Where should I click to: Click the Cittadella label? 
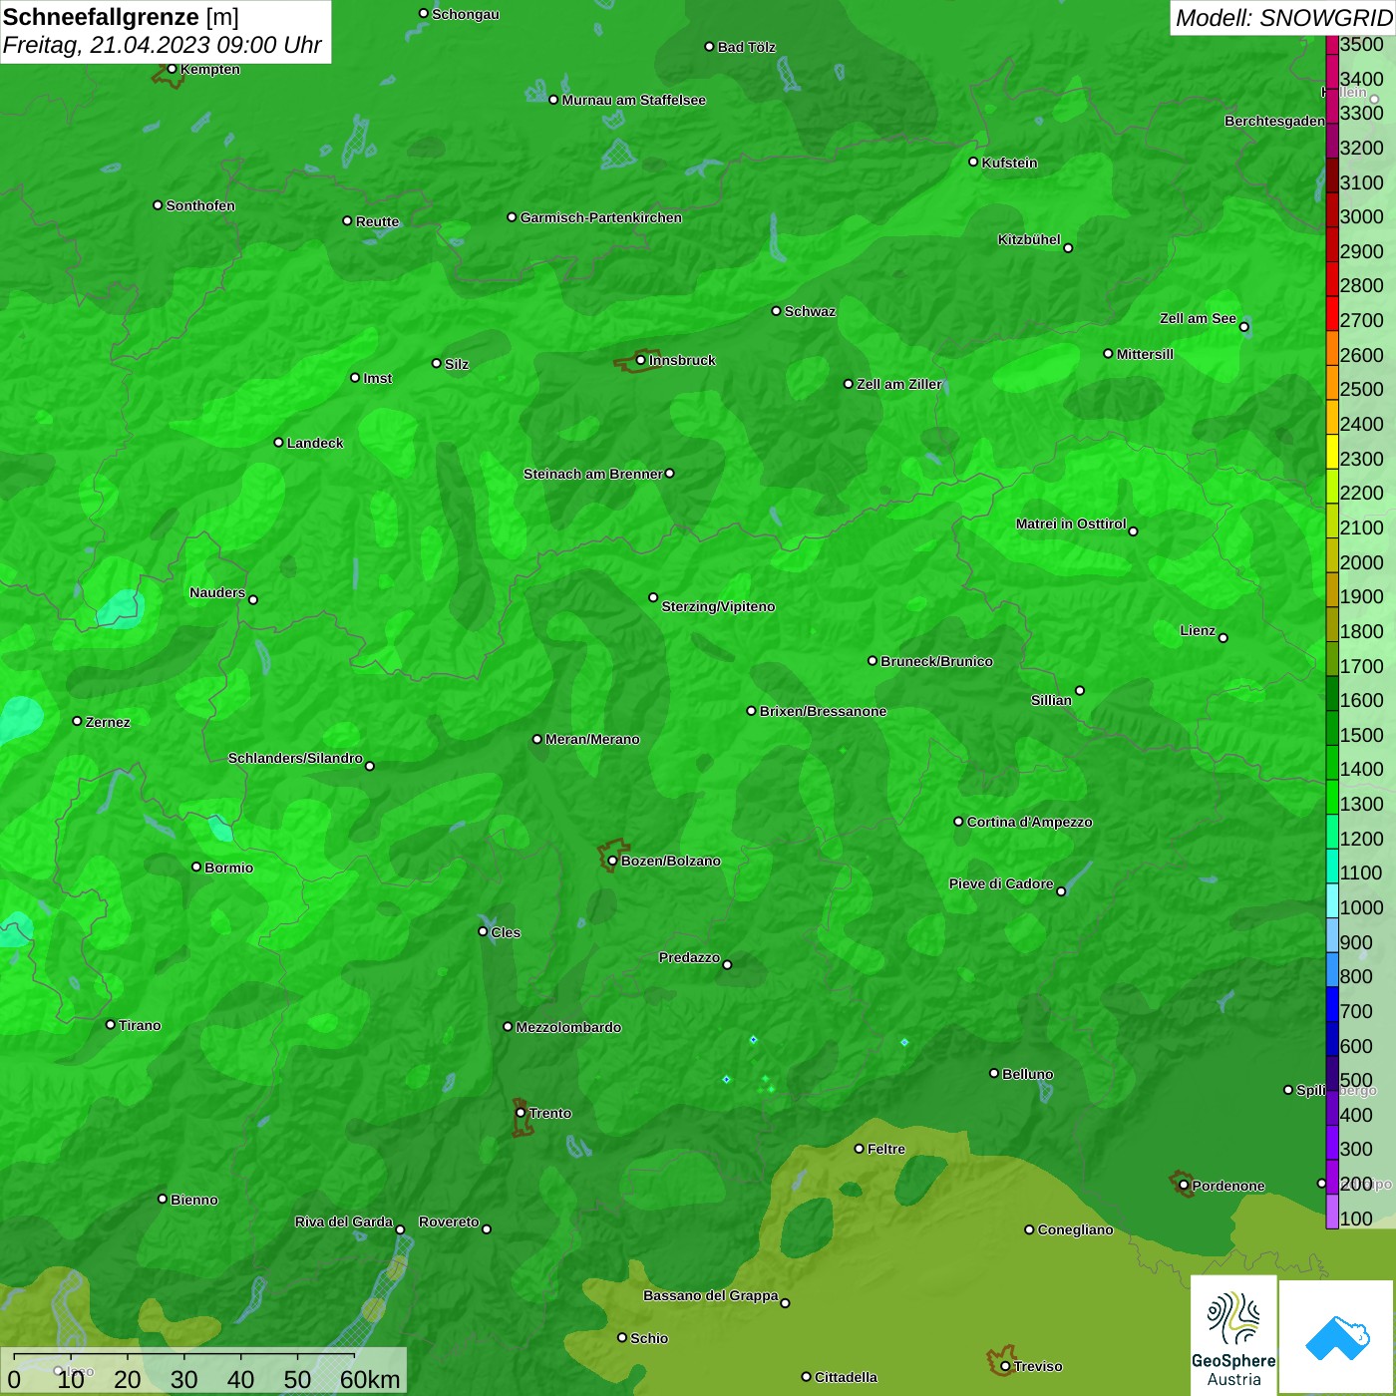tap(846, 1377)
